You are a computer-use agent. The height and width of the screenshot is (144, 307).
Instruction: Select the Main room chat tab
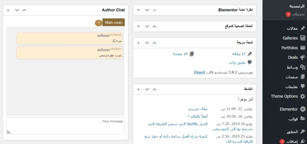click(114, 22)
